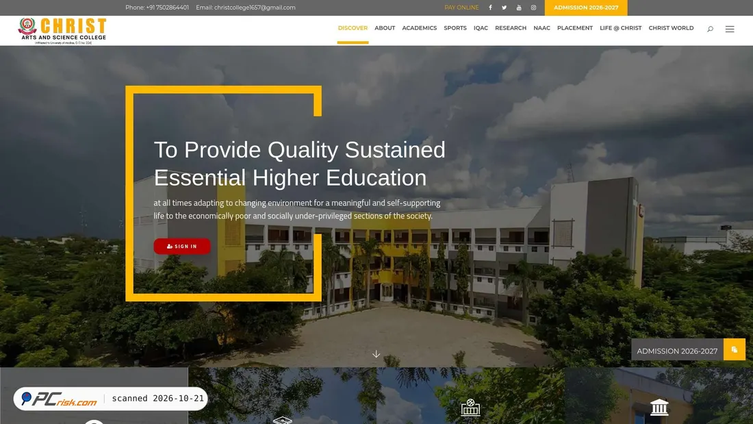Click the sports court icon tile
The width and height of the screenshot is (753, 424).
click(x=470, y=407)
